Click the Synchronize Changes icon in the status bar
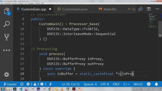Viewport: 162px width, 91px height. click(x=22, y=84)
